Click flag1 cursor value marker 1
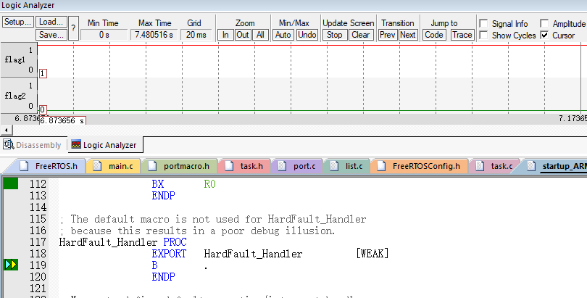The image size is (587, 298). click(x=43, y=73)
